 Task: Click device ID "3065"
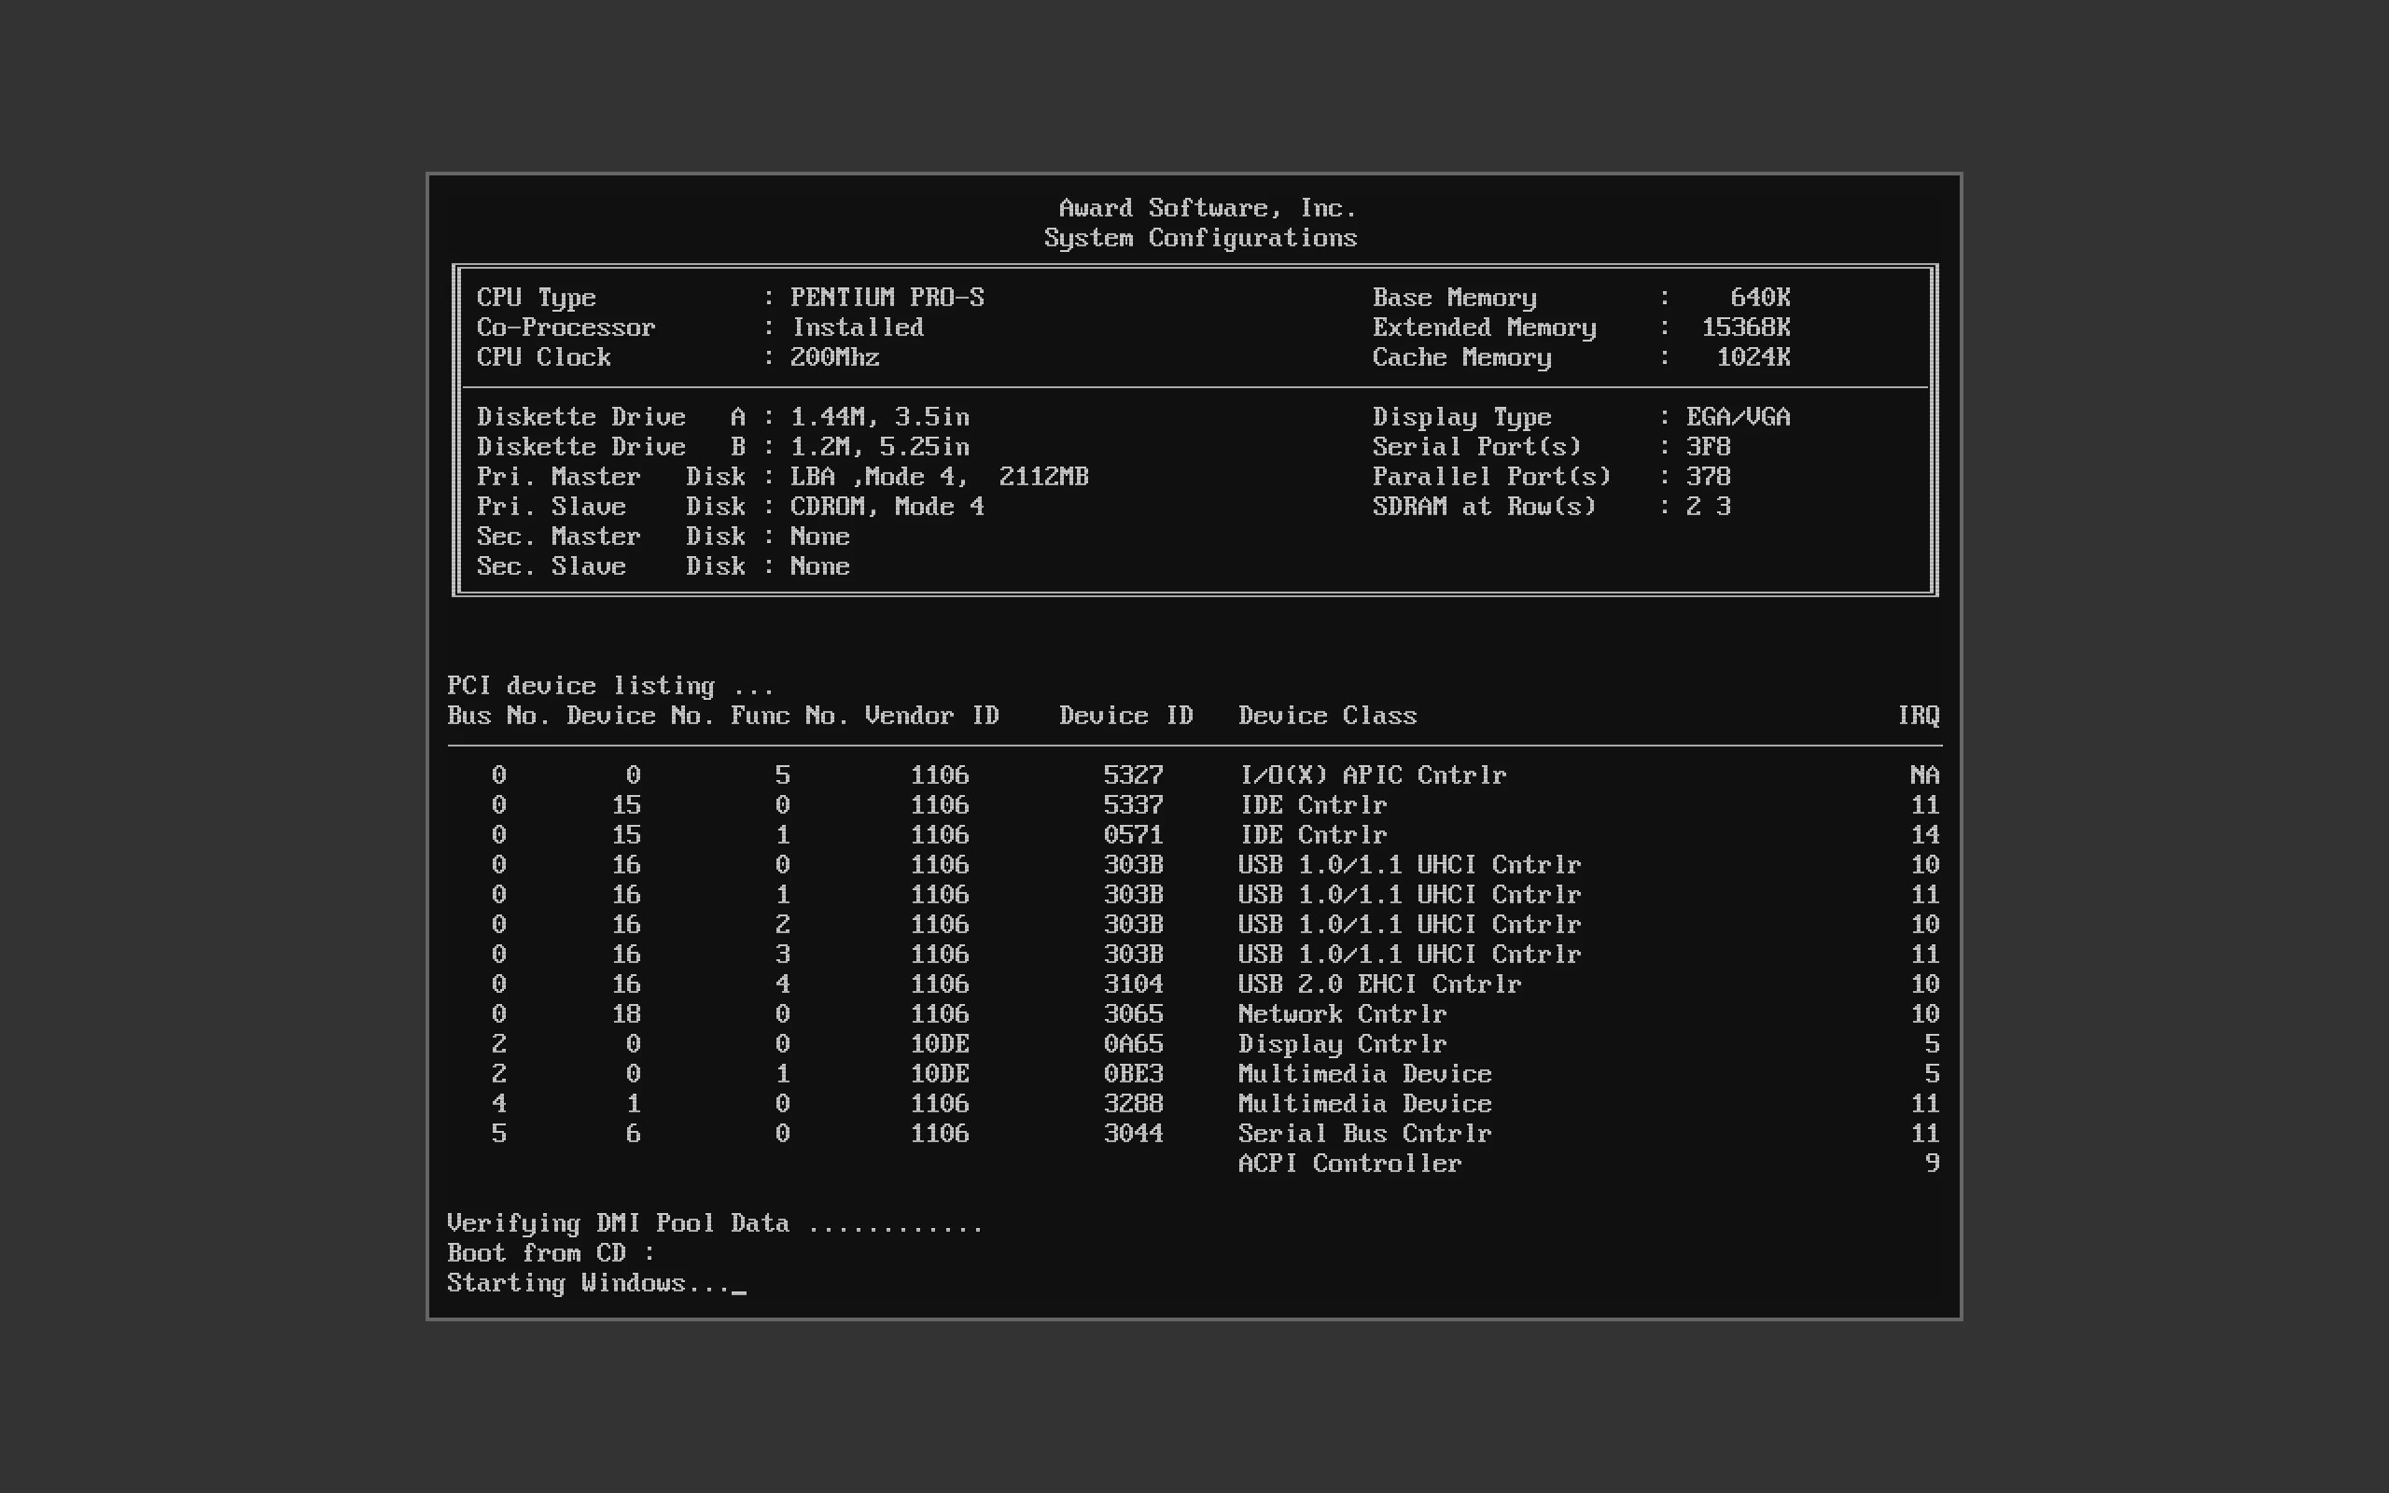click(1133, 1014)
